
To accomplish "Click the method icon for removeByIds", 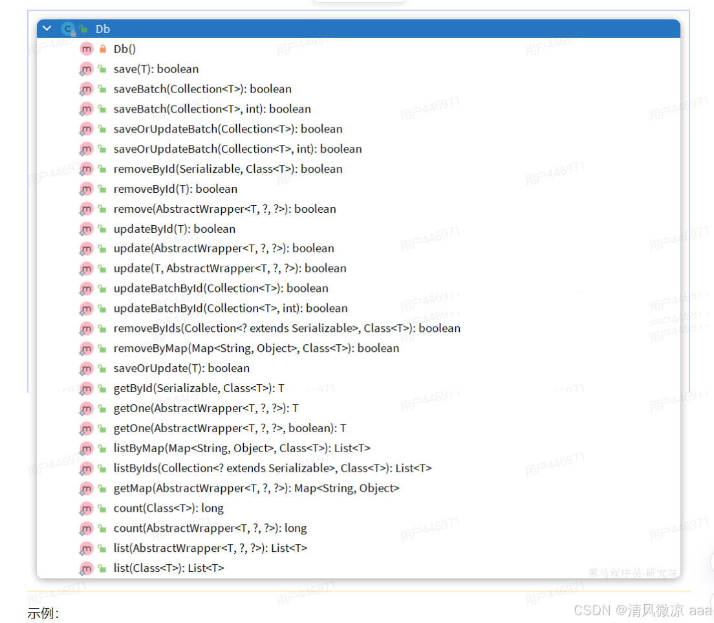I will point(86,329).
